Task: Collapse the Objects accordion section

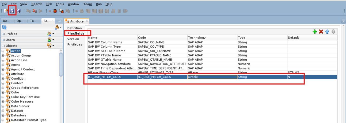Action: [3, 46]
